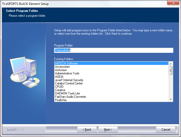Go back with the Back button
This screenshot has width=181, height=137.
click(87, 130)
